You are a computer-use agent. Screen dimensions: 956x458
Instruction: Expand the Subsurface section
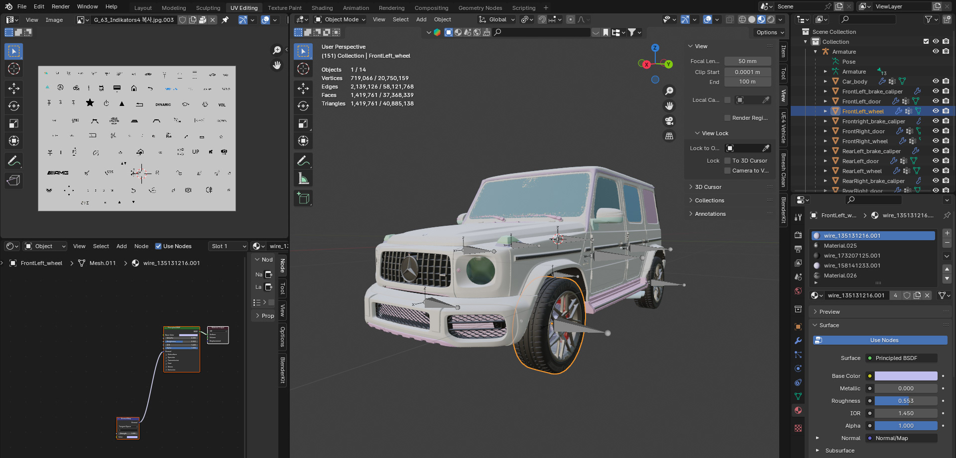[x=817, y=451]
